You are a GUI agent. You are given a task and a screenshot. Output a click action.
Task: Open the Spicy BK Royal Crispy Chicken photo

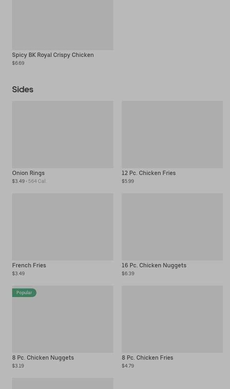click(62, 24)
